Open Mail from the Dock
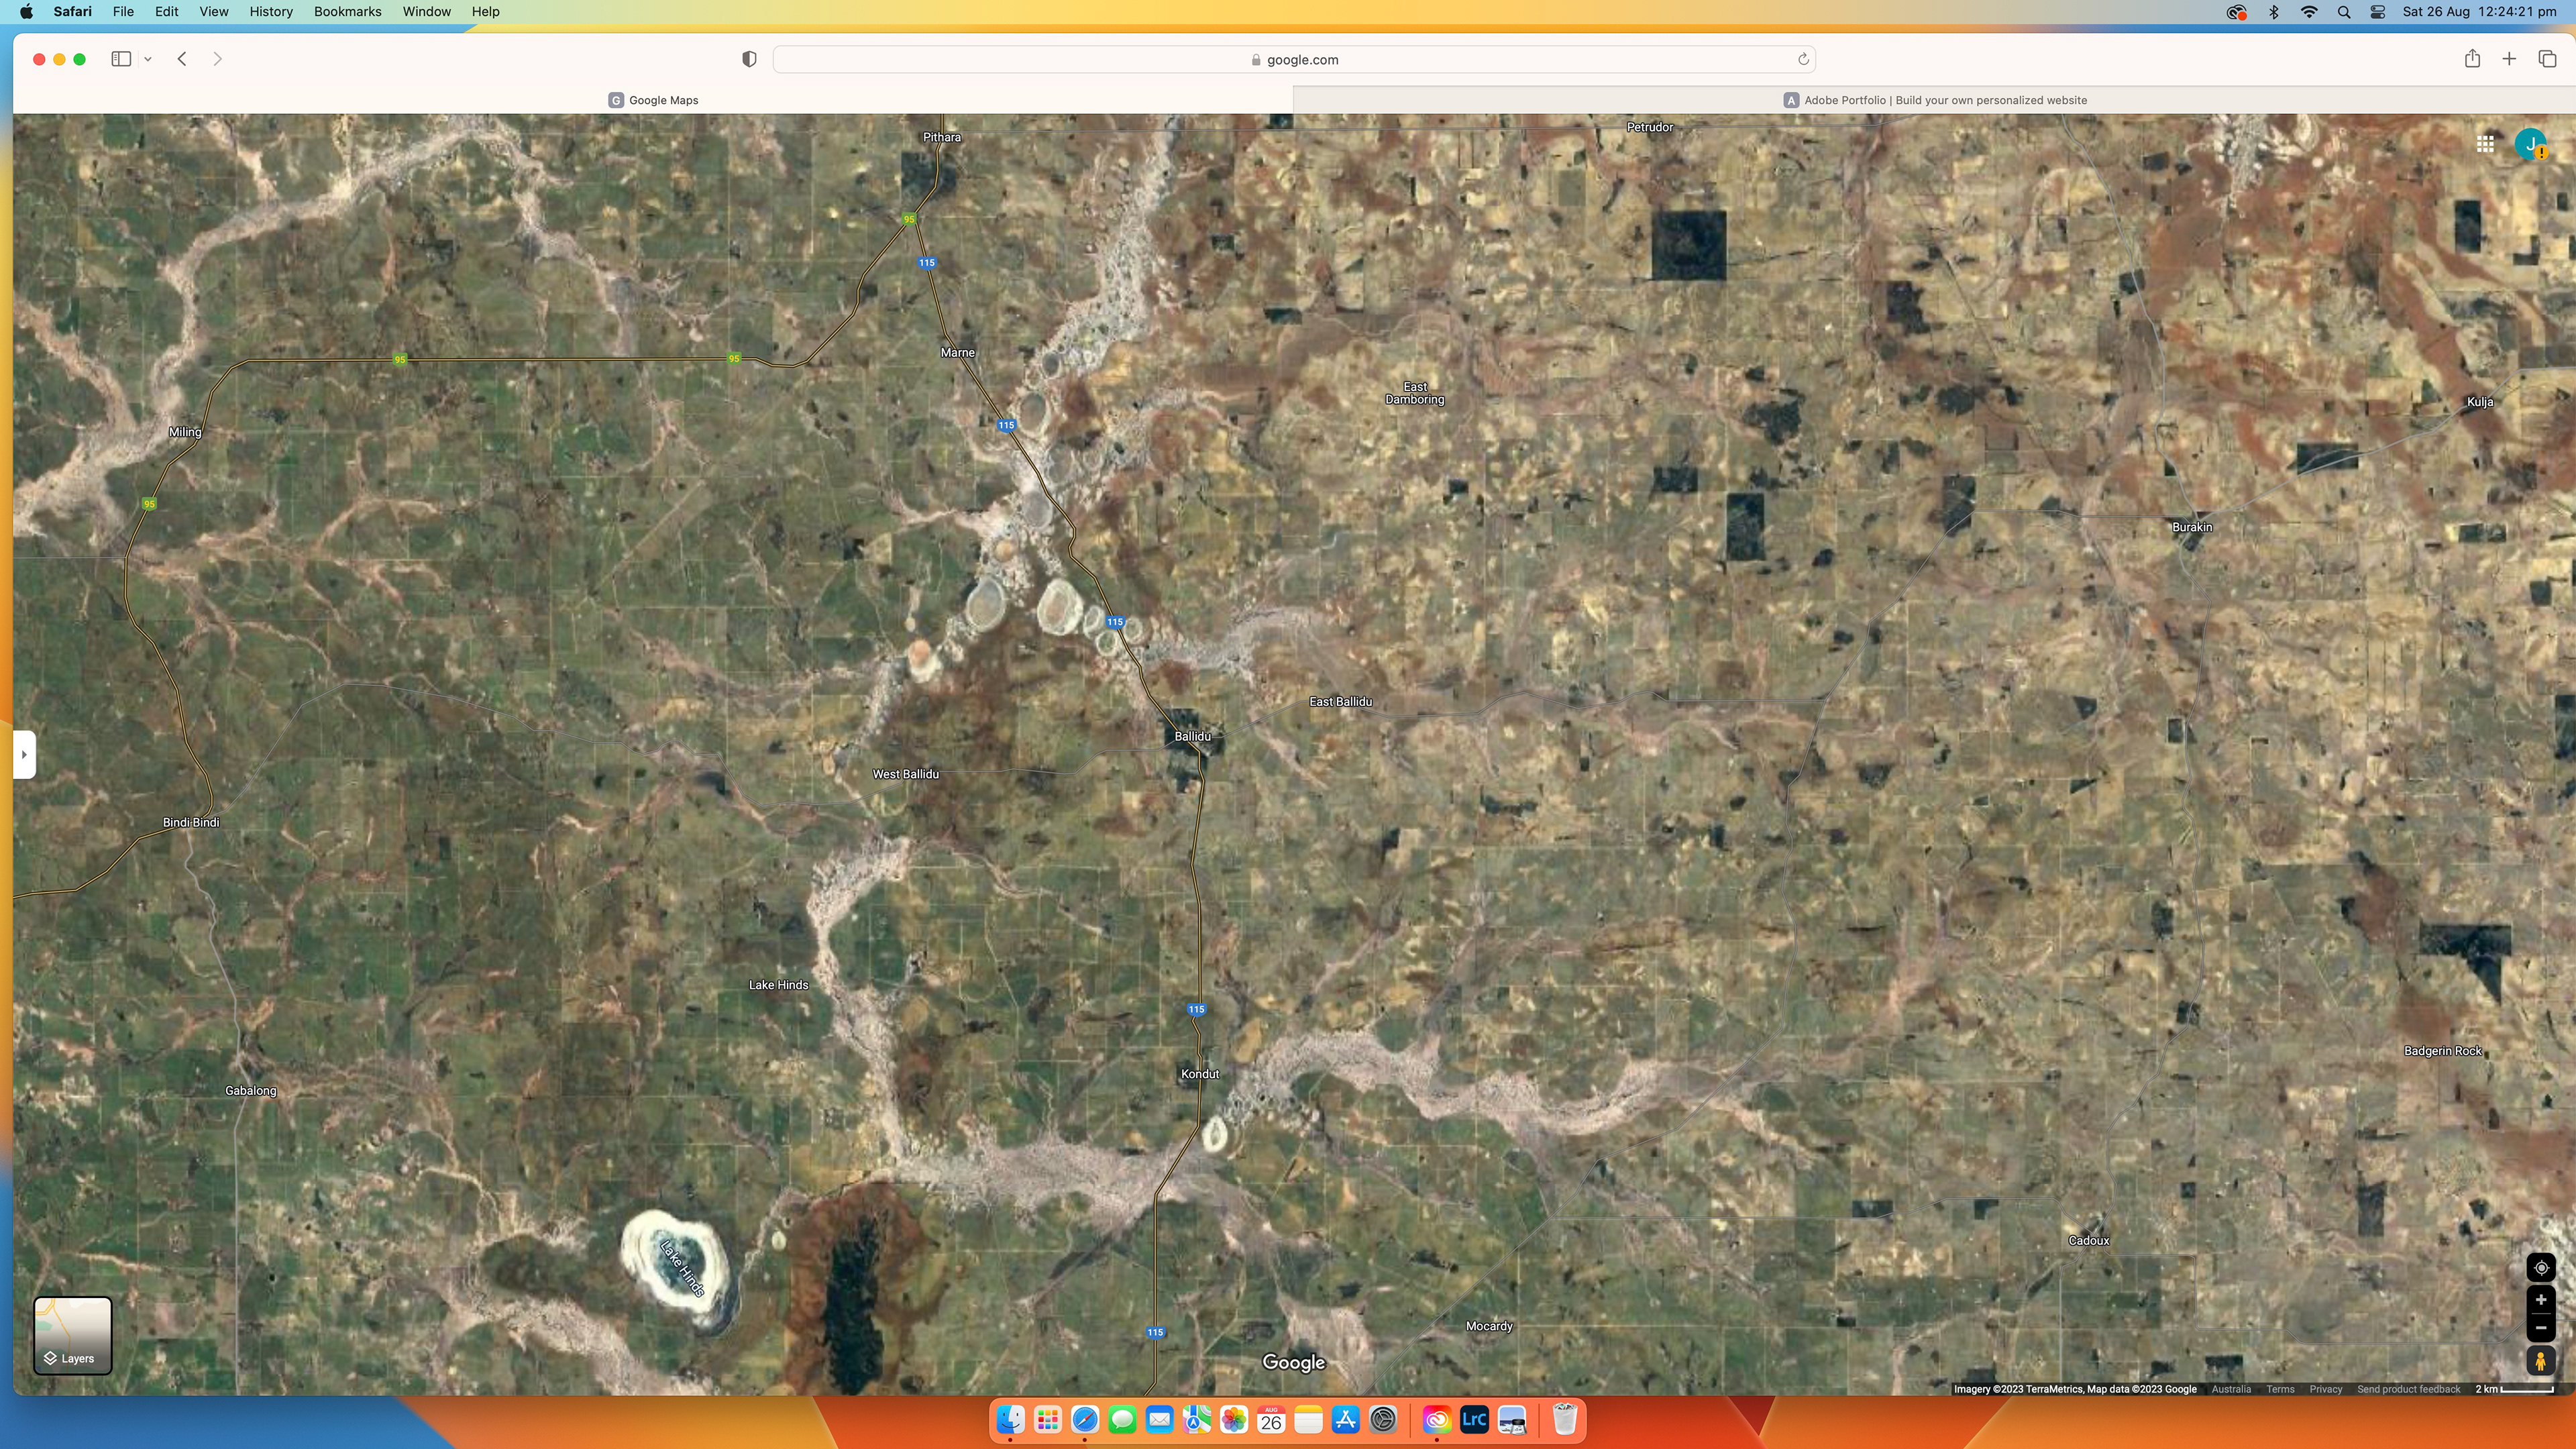 [x=1159, y=1420]
